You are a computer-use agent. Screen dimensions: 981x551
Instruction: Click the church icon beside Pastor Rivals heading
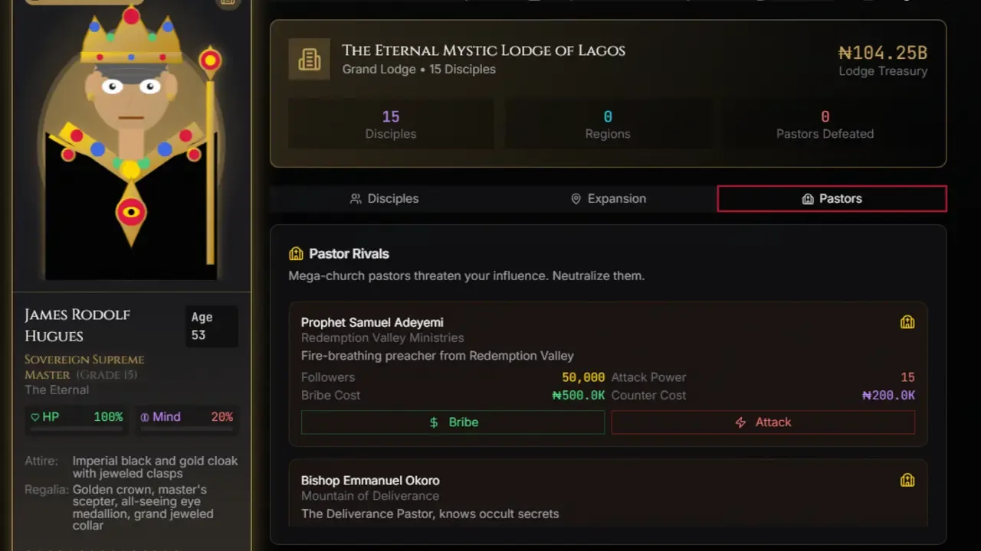tap(296, 254)
